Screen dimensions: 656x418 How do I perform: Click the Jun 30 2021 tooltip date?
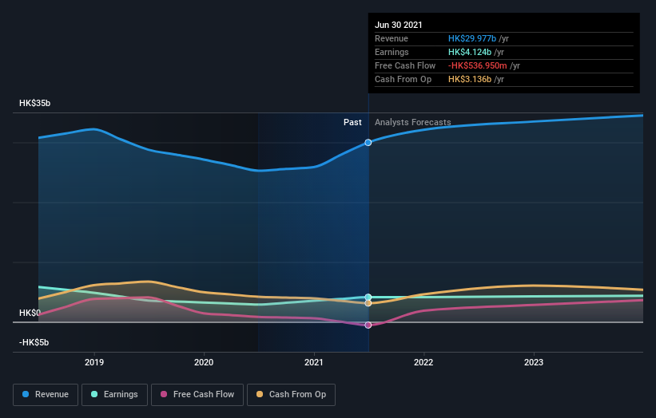tap(399, 25)
